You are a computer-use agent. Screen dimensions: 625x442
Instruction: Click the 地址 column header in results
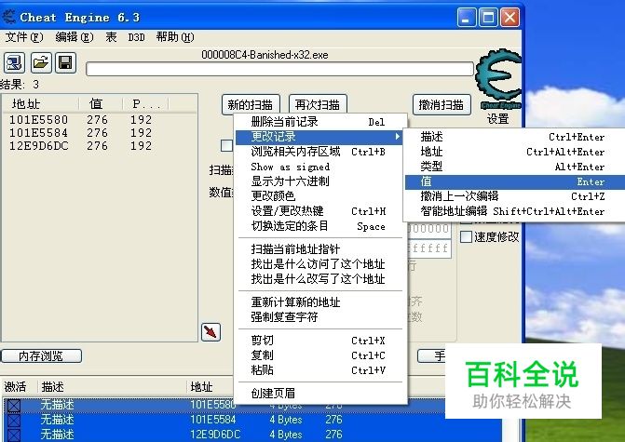point(40,104)
